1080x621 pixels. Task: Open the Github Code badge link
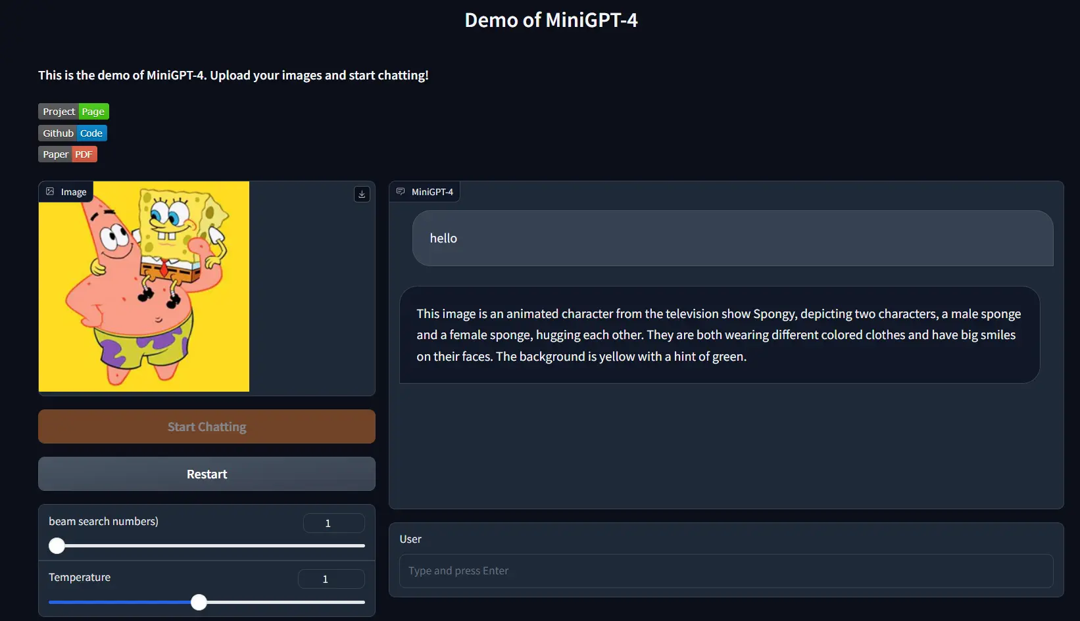72,133
